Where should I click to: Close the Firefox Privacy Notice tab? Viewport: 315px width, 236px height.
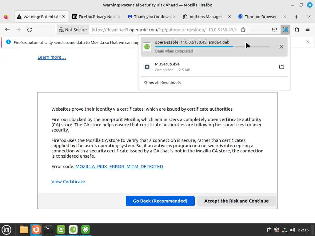point(119,17)
